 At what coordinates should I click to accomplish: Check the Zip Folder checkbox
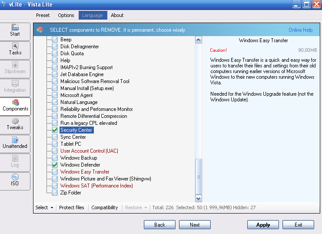coord(55,193)
